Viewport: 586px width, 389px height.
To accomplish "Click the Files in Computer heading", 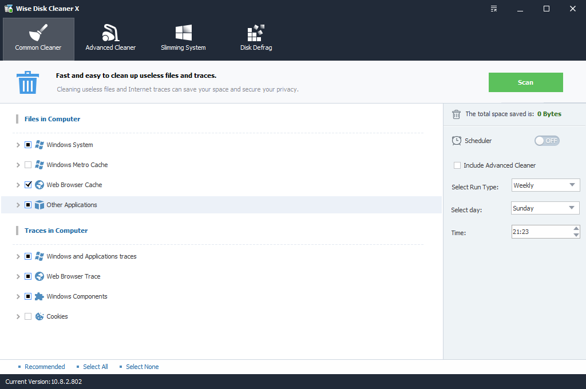I will point(52,119).
